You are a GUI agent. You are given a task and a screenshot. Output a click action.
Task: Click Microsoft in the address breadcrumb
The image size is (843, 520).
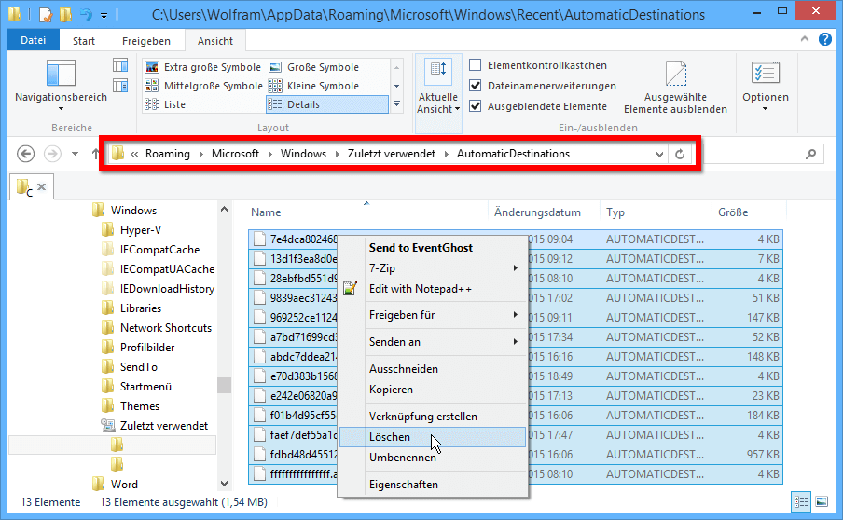(x=236, y=154)
